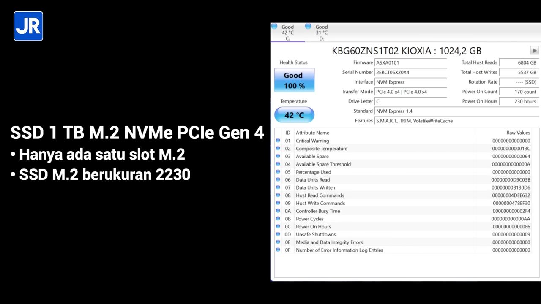Select the Serial Number field
This screenshot has width=541, height=304.
(x=410, y=72)
